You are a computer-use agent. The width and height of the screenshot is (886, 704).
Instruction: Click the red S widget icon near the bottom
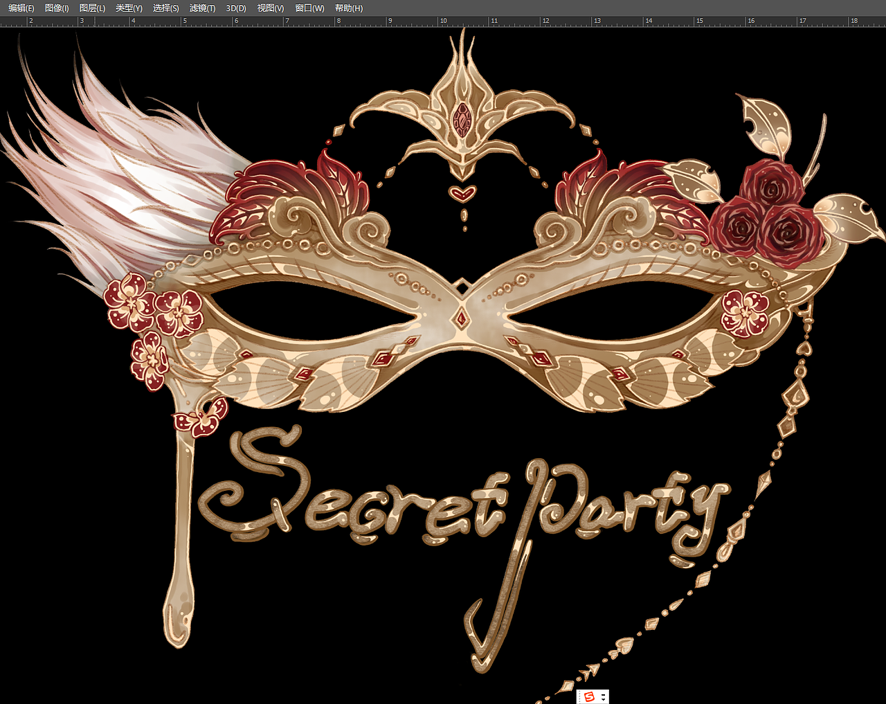(589, 697)
